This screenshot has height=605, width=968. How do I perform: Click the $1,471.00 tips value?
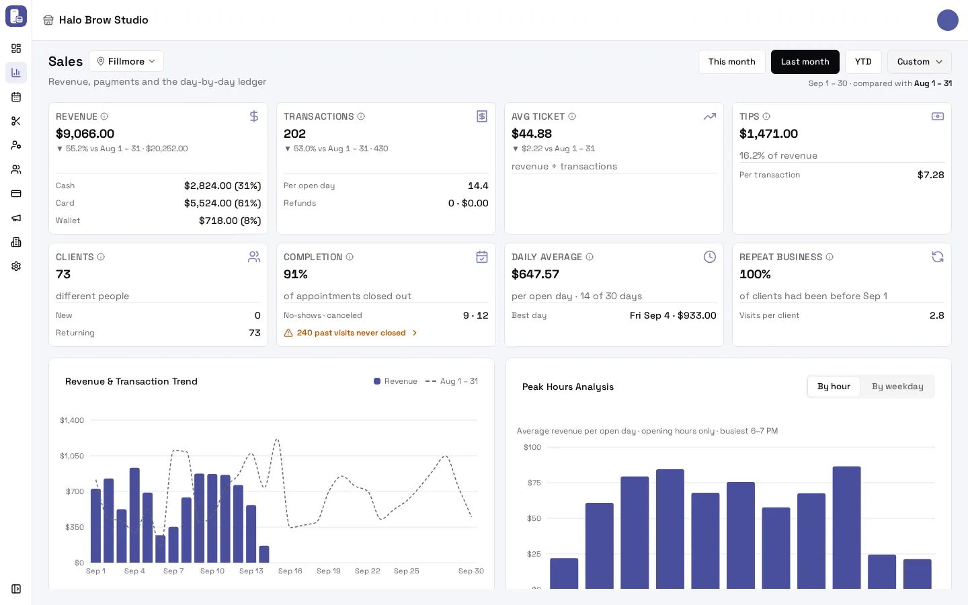coord(768,134)
